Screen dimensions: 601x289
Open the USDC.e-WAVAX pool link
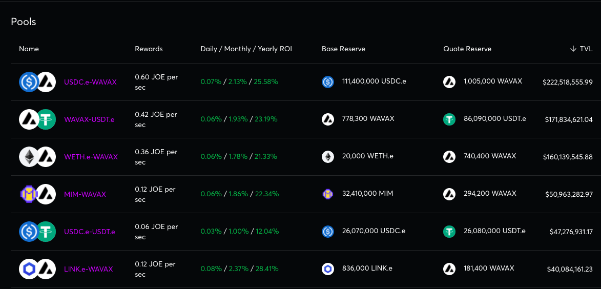(x=90, y=82)
